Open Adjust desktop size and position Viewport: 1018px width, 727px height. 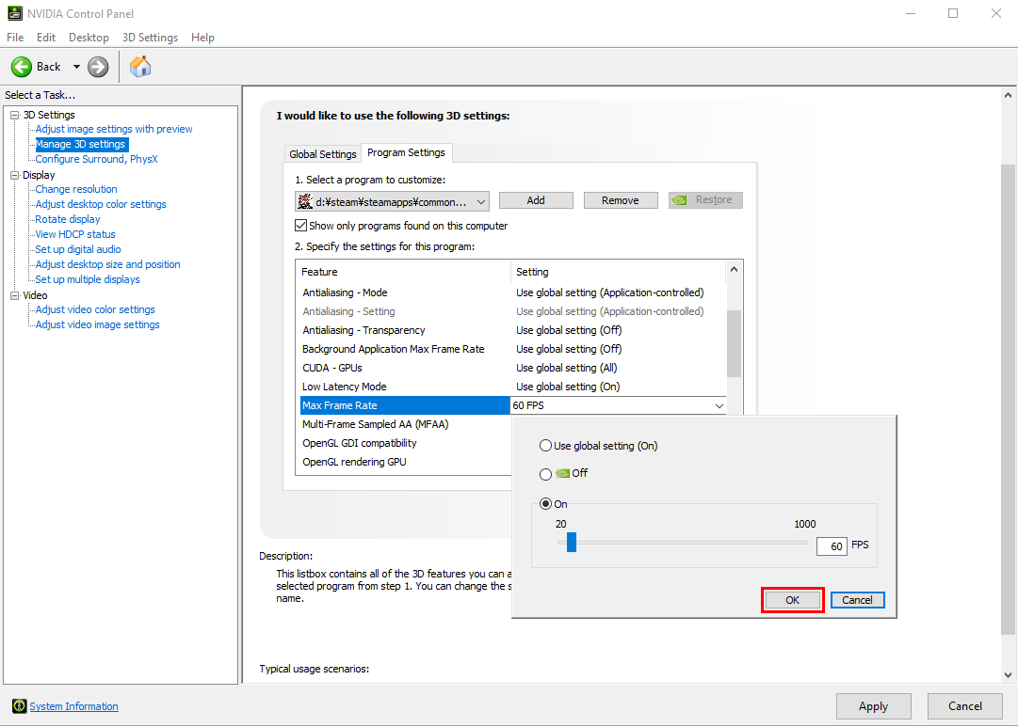point(107,264)
